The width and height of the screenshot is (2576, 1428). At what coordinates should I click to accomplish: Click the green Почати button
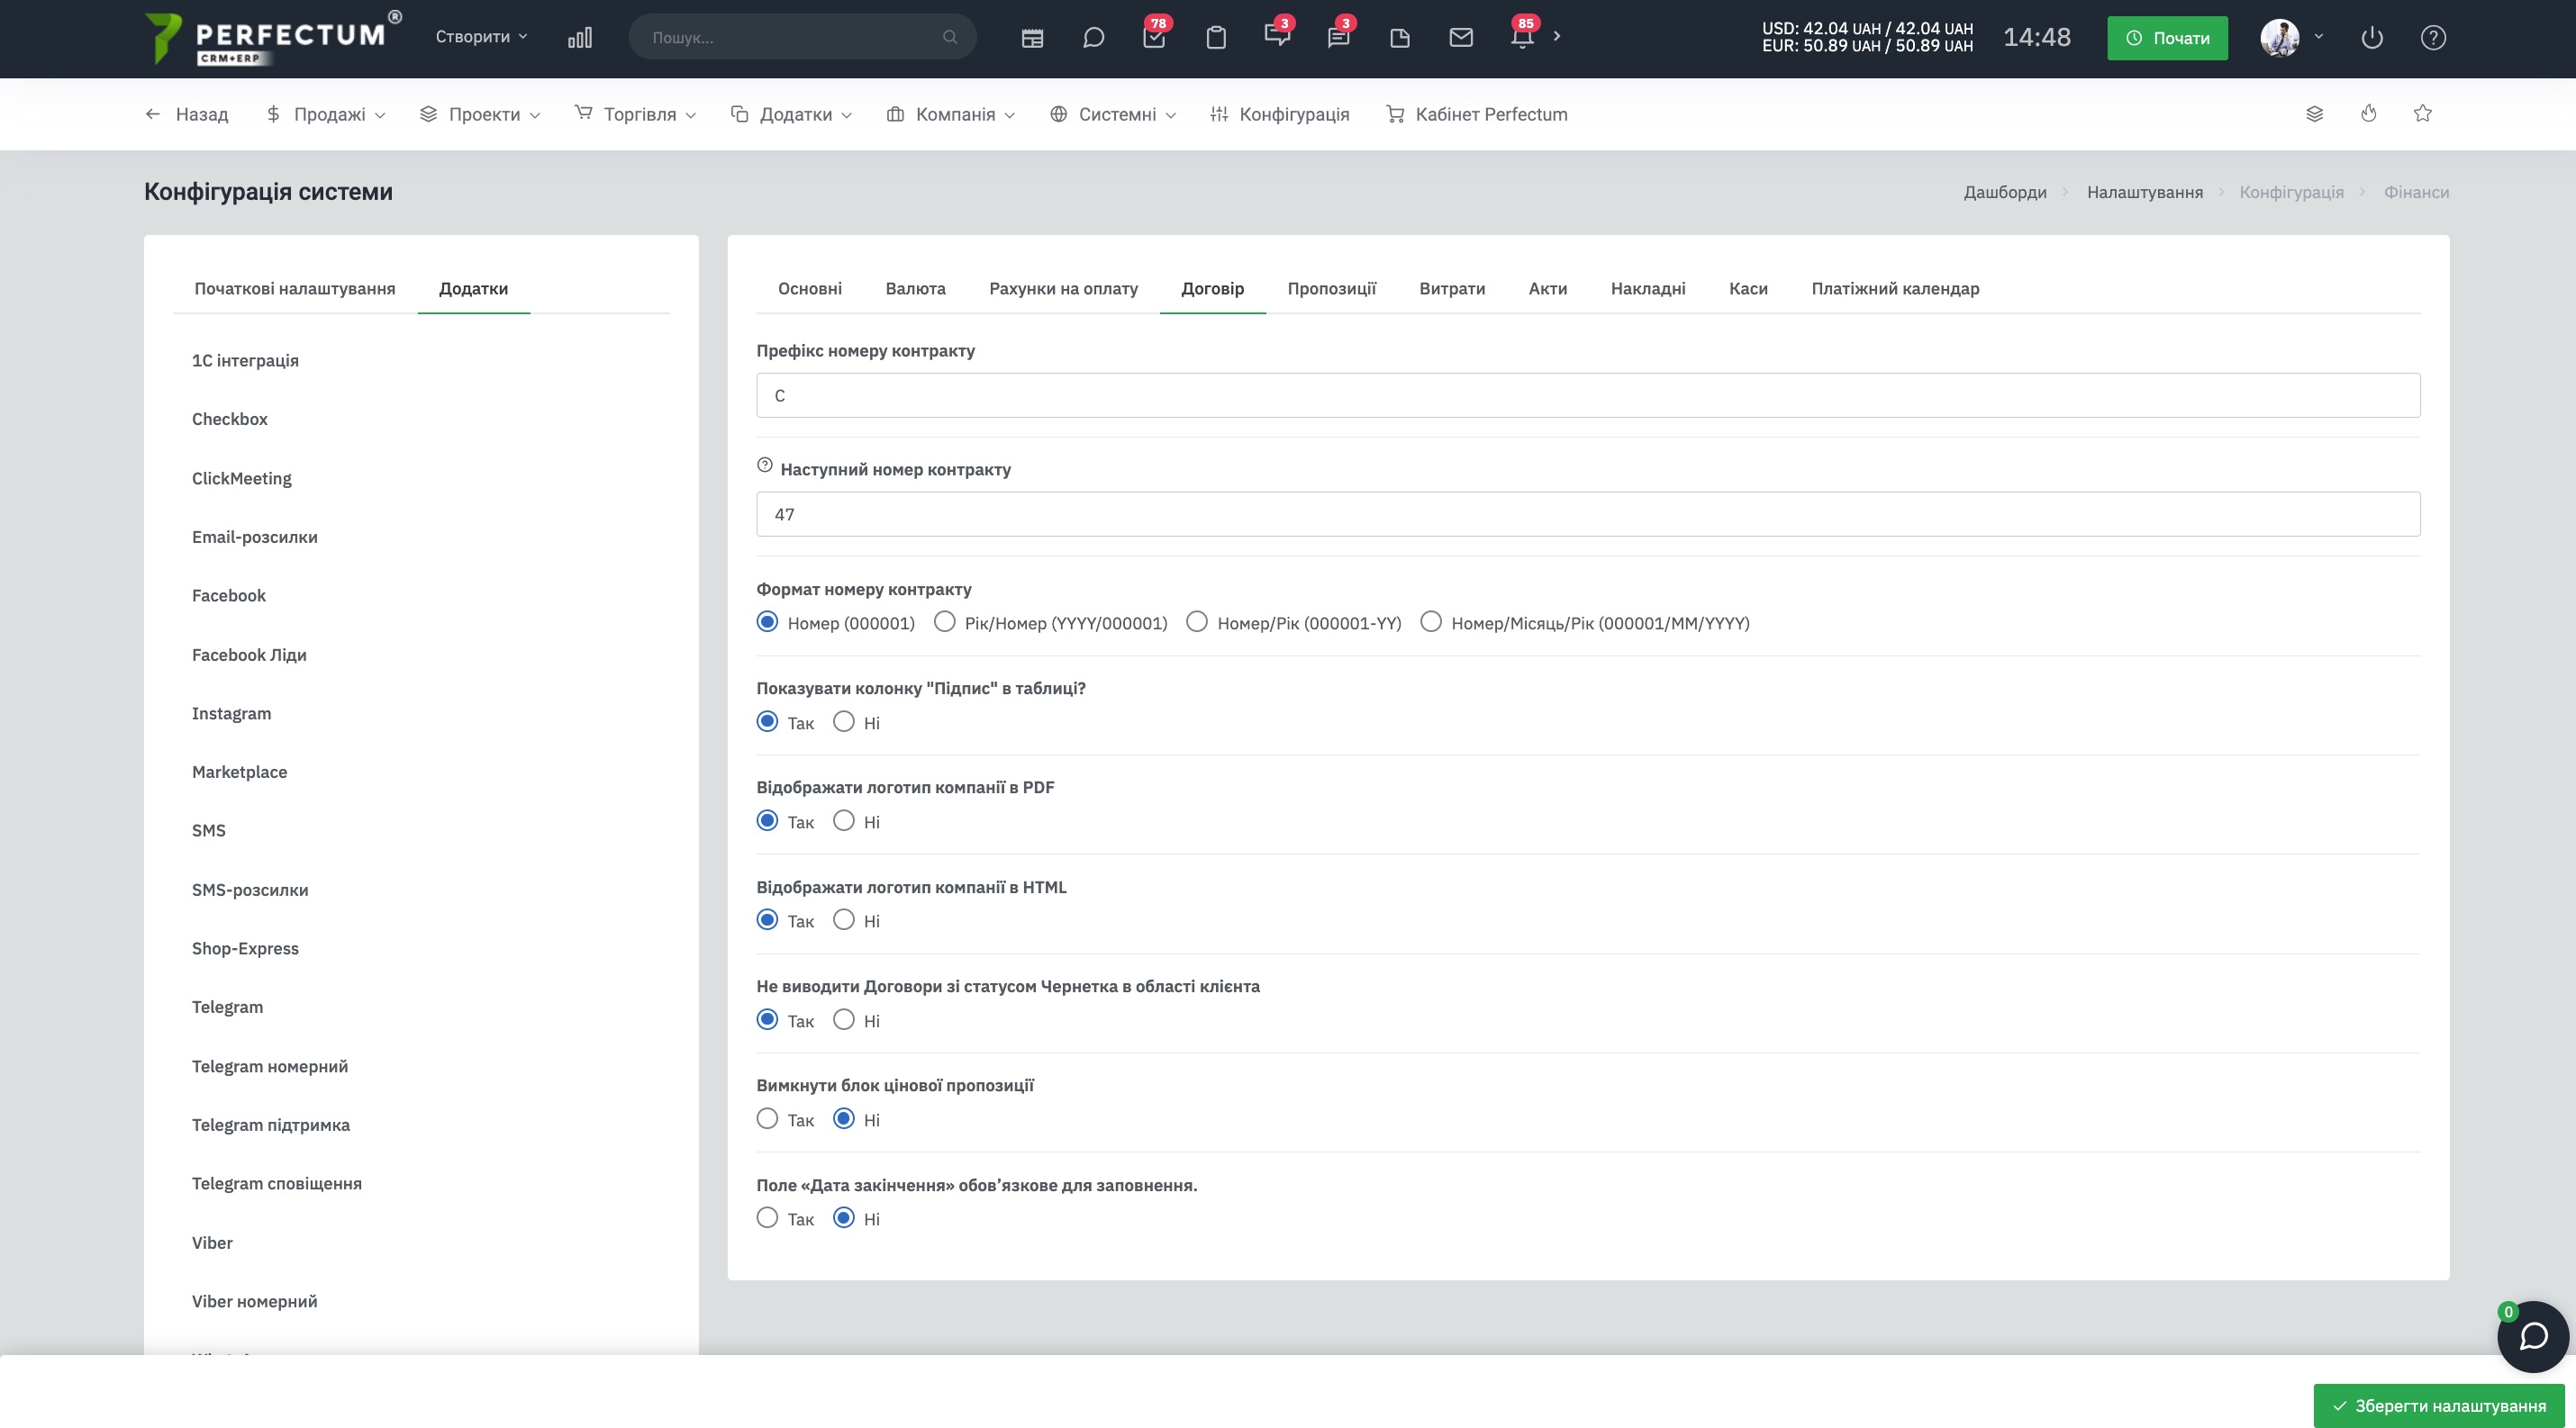point(2167,38)
